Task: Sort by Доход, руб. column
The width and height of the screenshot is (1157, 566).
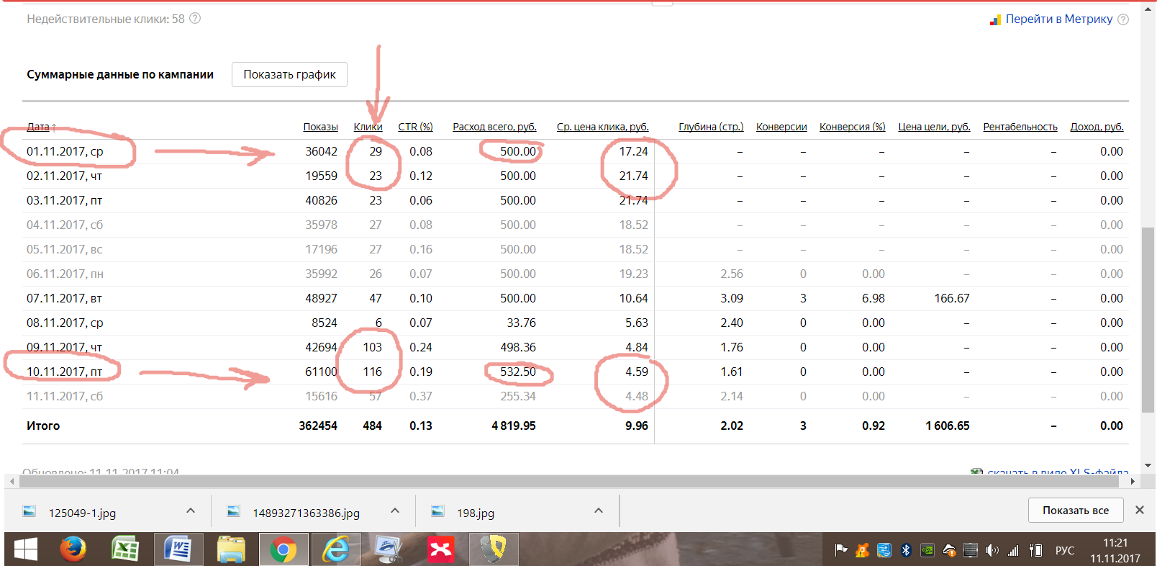Action: click(x=1097, y=127)
